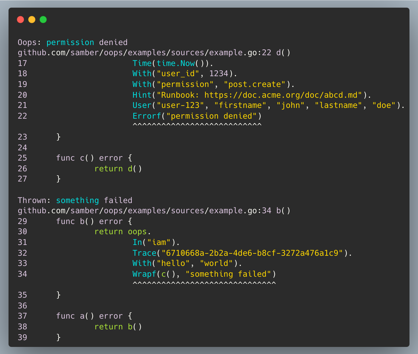This screenshot has width=418, height=354.
Task: Click 'func b() error {' on line 29
Action: coord(94,221)
